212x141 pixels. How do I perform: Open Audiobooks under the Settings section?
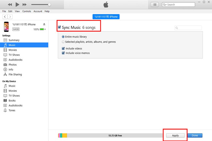[24, 60]
